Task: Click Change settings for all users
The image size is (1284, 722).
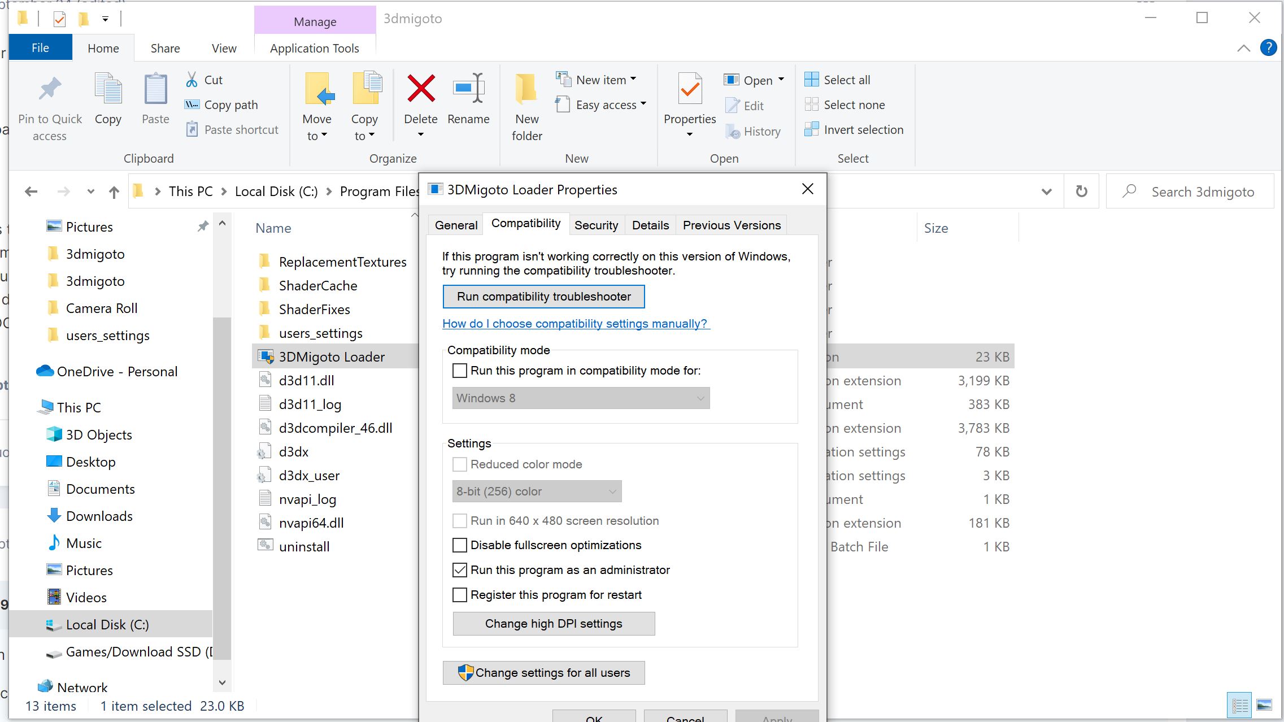Action: point(543,673)
